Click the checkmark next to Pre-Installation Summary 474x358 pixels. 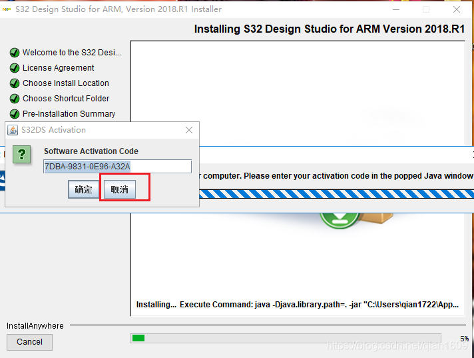point(14,114)
